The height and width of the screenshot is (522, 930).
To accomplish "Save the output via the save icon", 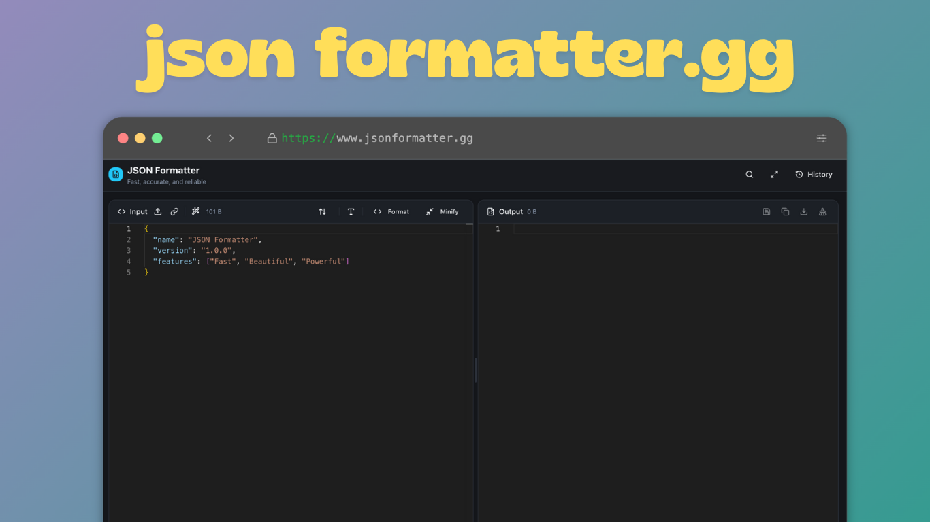I will [x=767, y=211].
